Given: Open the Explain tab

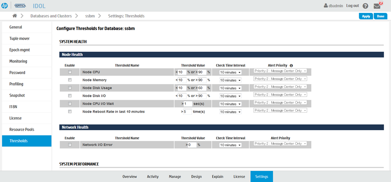Looking at the screenshot, I should point(218,177).
